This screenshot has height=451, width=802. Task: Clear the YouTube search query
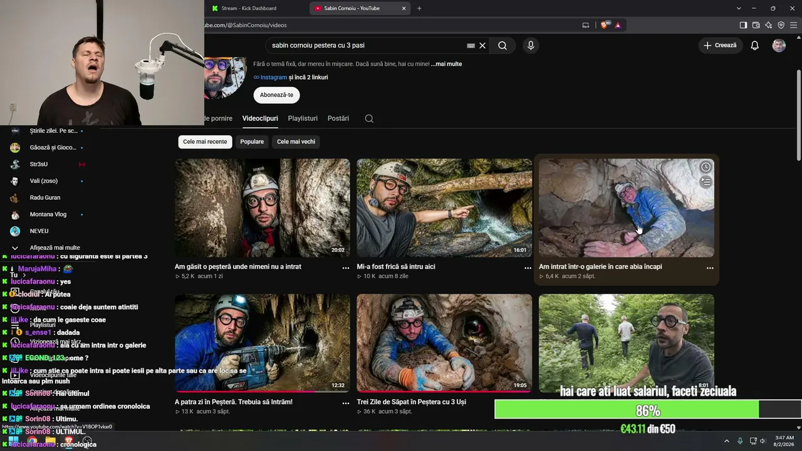482,46
